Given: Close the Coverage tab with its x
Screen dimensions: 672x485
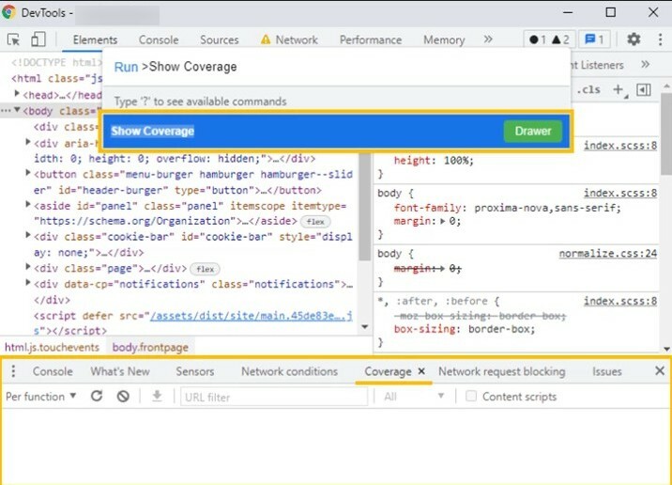Looking at the screenshot, I should (x=421, y=371).
